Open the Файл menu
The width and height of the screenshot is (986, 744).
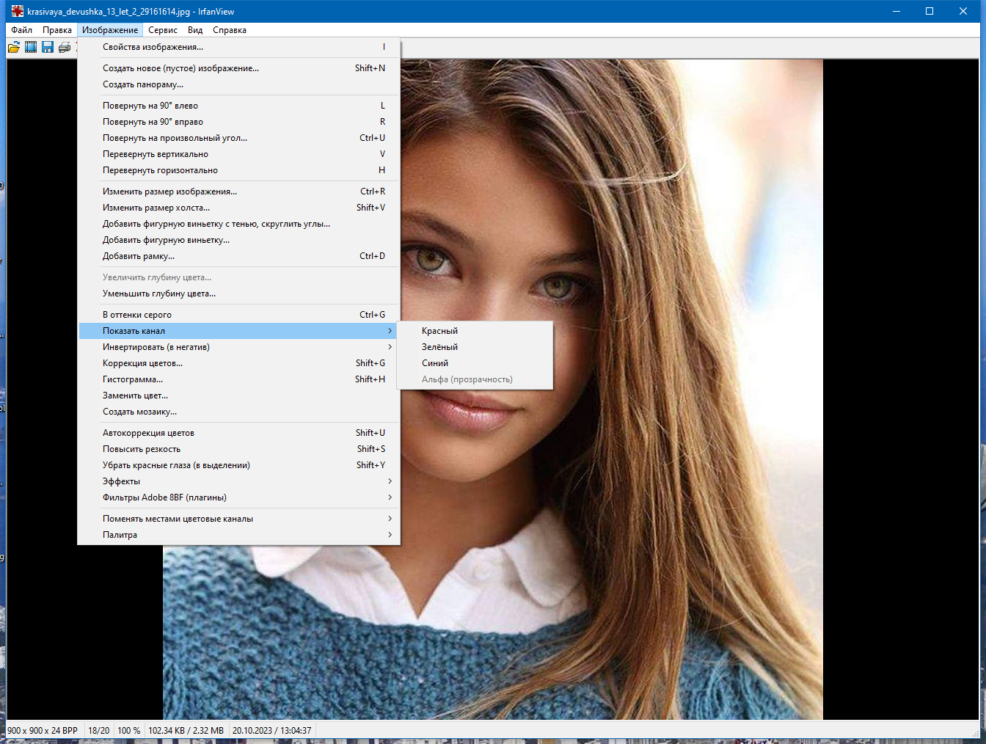[x=21, y=30]
